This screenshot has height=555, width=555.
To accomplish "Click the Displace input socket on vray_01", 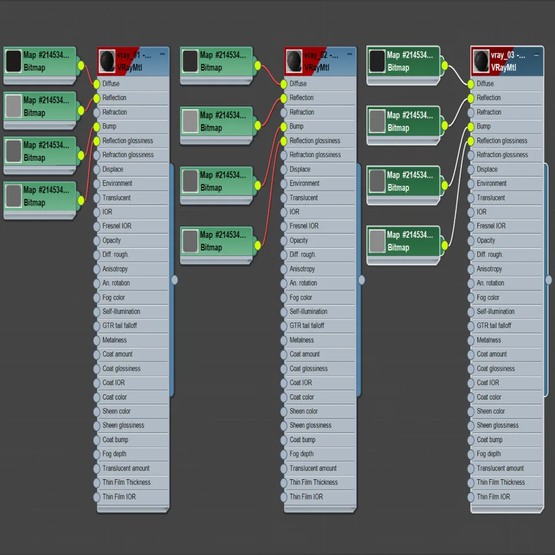I will click(97, 170).
